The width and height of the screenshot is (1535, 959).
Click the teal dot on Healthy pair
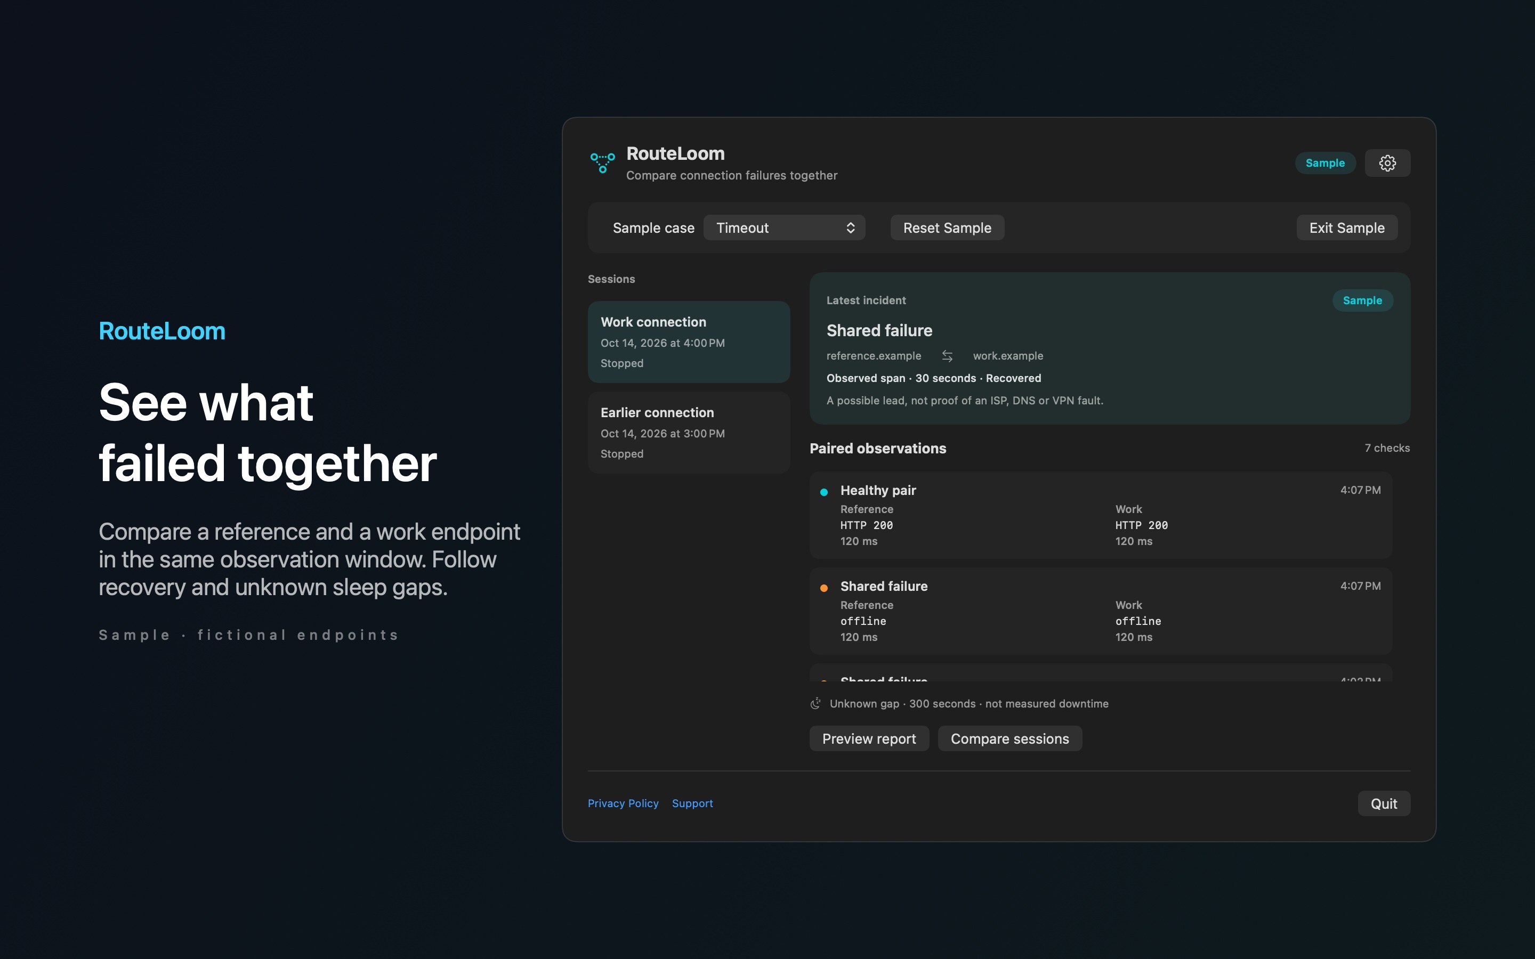pyautogui.click(x=824, y=492)
